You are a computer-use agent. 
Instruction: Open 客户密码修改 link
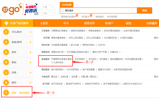pos(57,69)
